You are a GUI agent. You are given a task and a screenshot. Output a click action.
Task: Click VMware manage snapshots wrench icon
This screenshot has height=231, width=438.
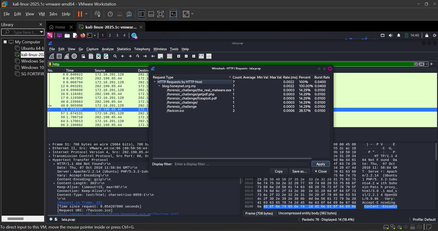click(129, 14)
